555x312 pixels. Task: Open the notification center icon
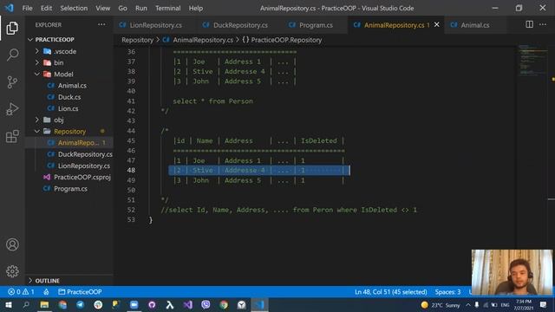coord(544,304)
